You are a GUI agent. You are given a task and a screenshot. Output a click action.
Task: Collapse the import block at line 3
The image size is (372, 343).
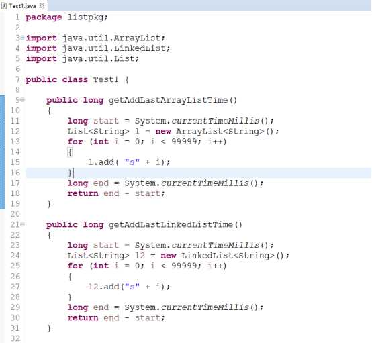22,37
